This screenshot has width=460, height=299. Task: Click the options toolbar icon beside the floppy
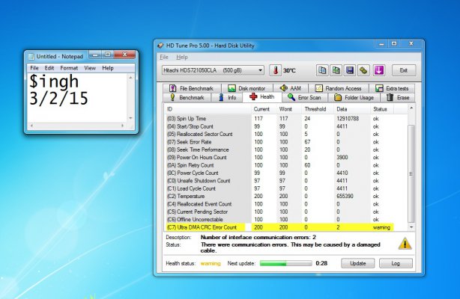363,70
